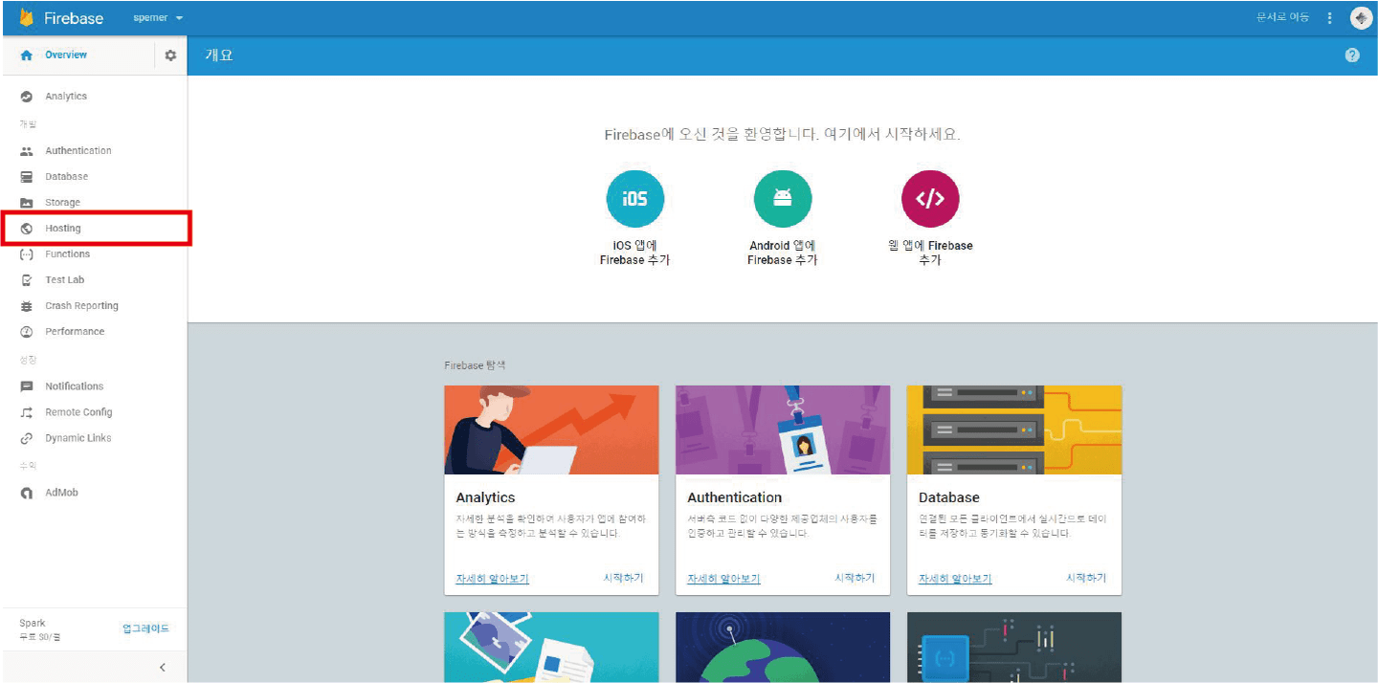Click the '웹 앱에 Firebase 추가' label
This screenshot has width=1378, height=683.
(x=930, y=253)
